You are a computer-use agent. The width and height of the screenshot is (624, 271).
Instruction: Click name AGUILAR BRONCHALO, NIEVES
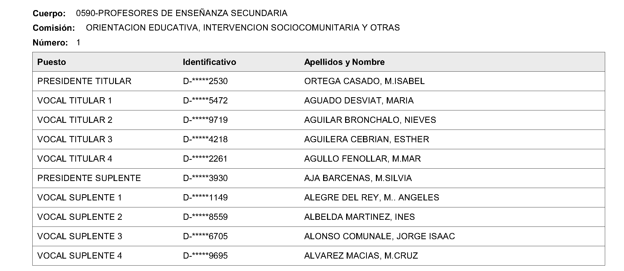[x=370, y=120]
